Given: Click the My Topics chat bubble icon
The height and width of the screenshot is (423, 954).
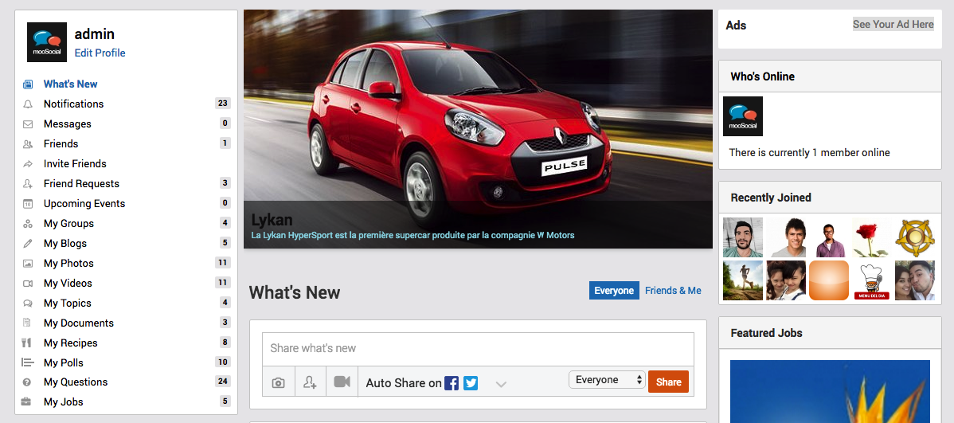Looking at the screenshot, I should (27, 303).
